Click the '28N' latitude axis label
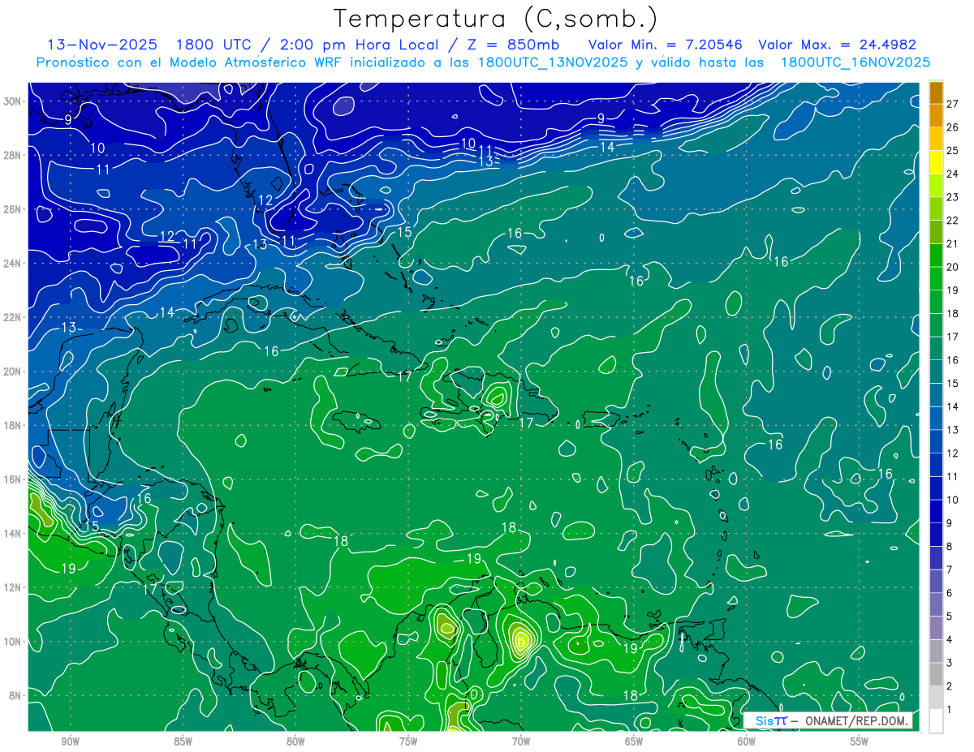The width and height of the screenshot is (974, 752). coord(13,155)
